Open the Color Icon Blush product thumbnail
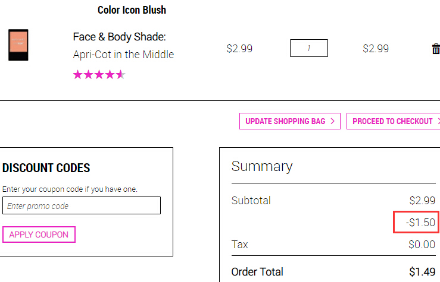Viewport: 440px width, 282px height. (x=18, y=45)
